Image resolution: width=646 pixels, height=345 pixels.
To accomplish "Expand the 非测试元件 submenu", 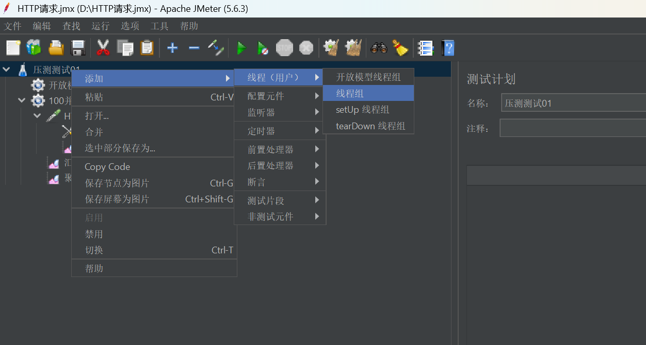I will pyautogui.click(x=280, y=217).
